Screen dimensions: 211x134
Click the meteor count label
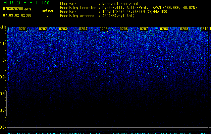tap(48, 10)
